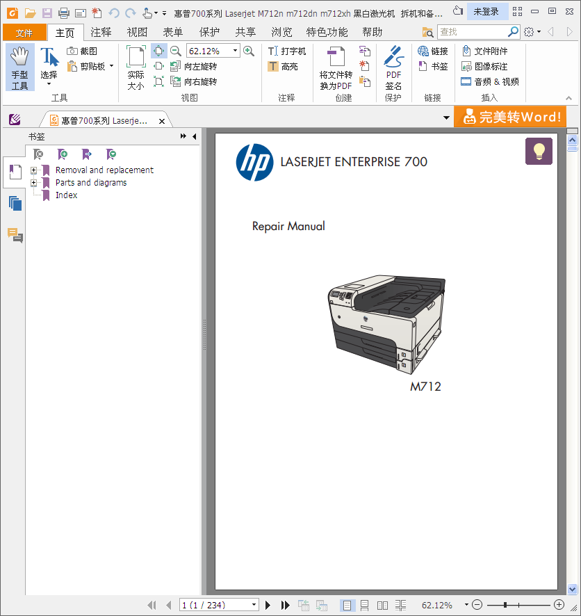Open the PDF Sign tool

(x=393, y=68)
